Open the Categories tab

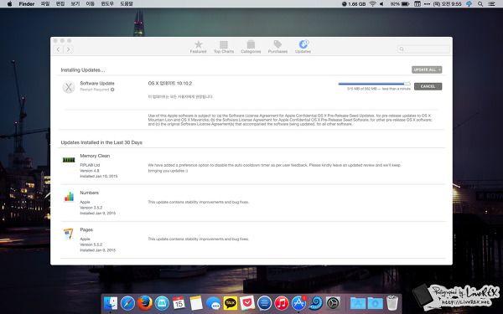(251, 47)
